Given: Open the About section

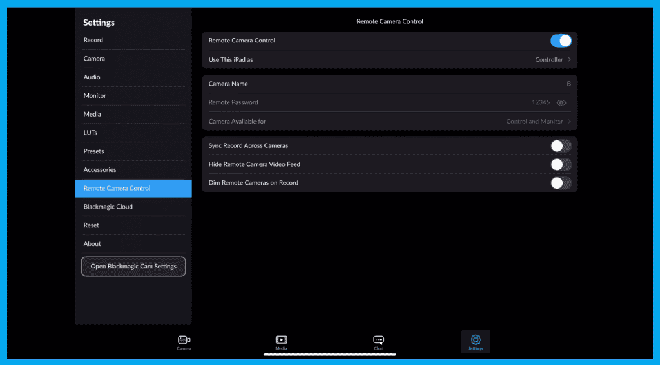Looking at the screenshot, I should [x=92, y=244].
